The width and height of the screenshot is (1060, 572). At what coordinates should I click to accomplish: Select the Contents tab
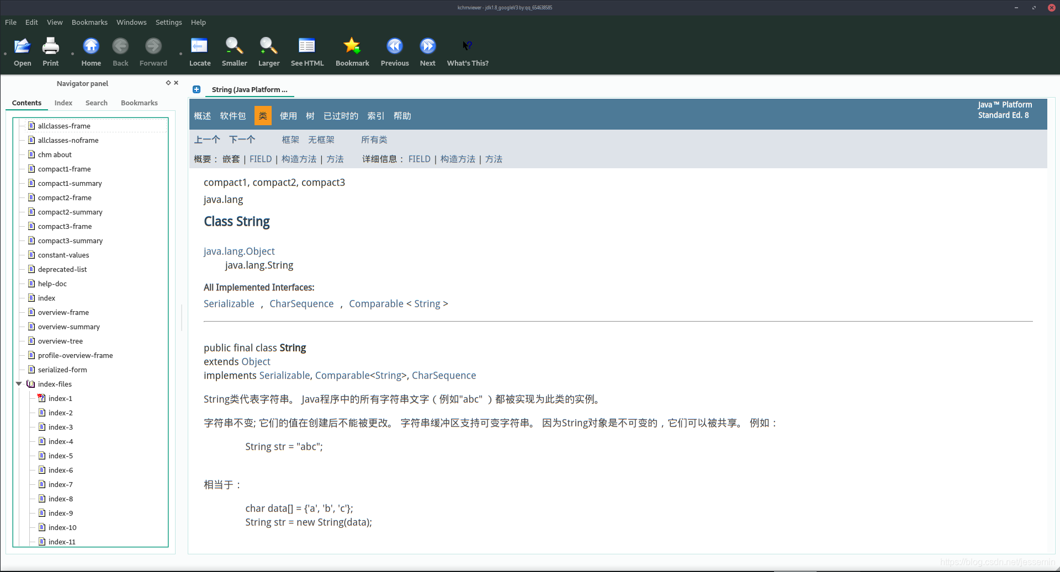(x=26, y=103)
